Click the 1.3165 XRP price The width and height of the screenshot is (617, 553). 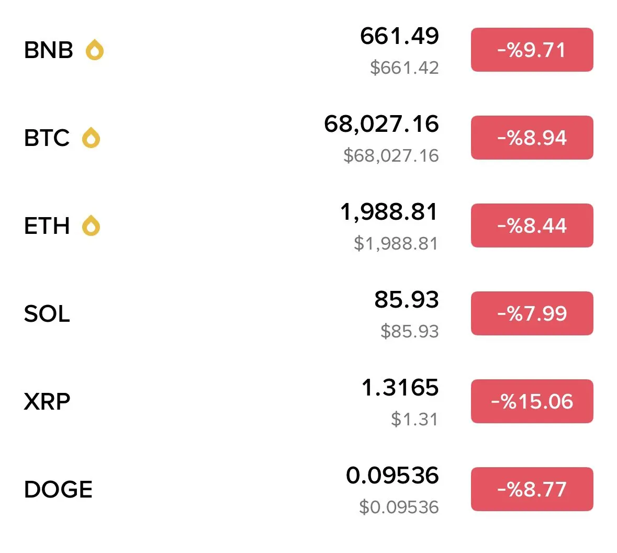pyautogui.click(x=400, y=388)
